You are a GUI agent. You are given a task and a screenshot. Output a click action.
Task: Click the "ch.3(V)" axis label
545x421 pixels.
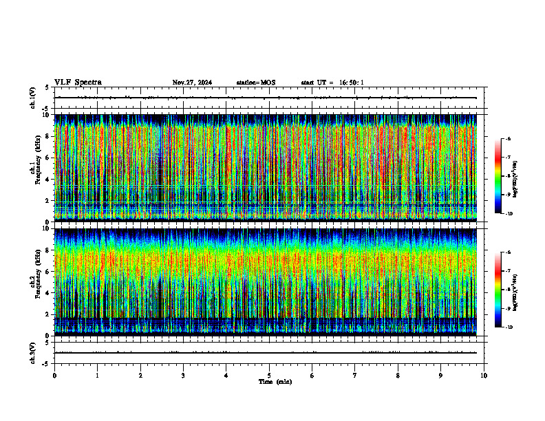coord(33,353)
